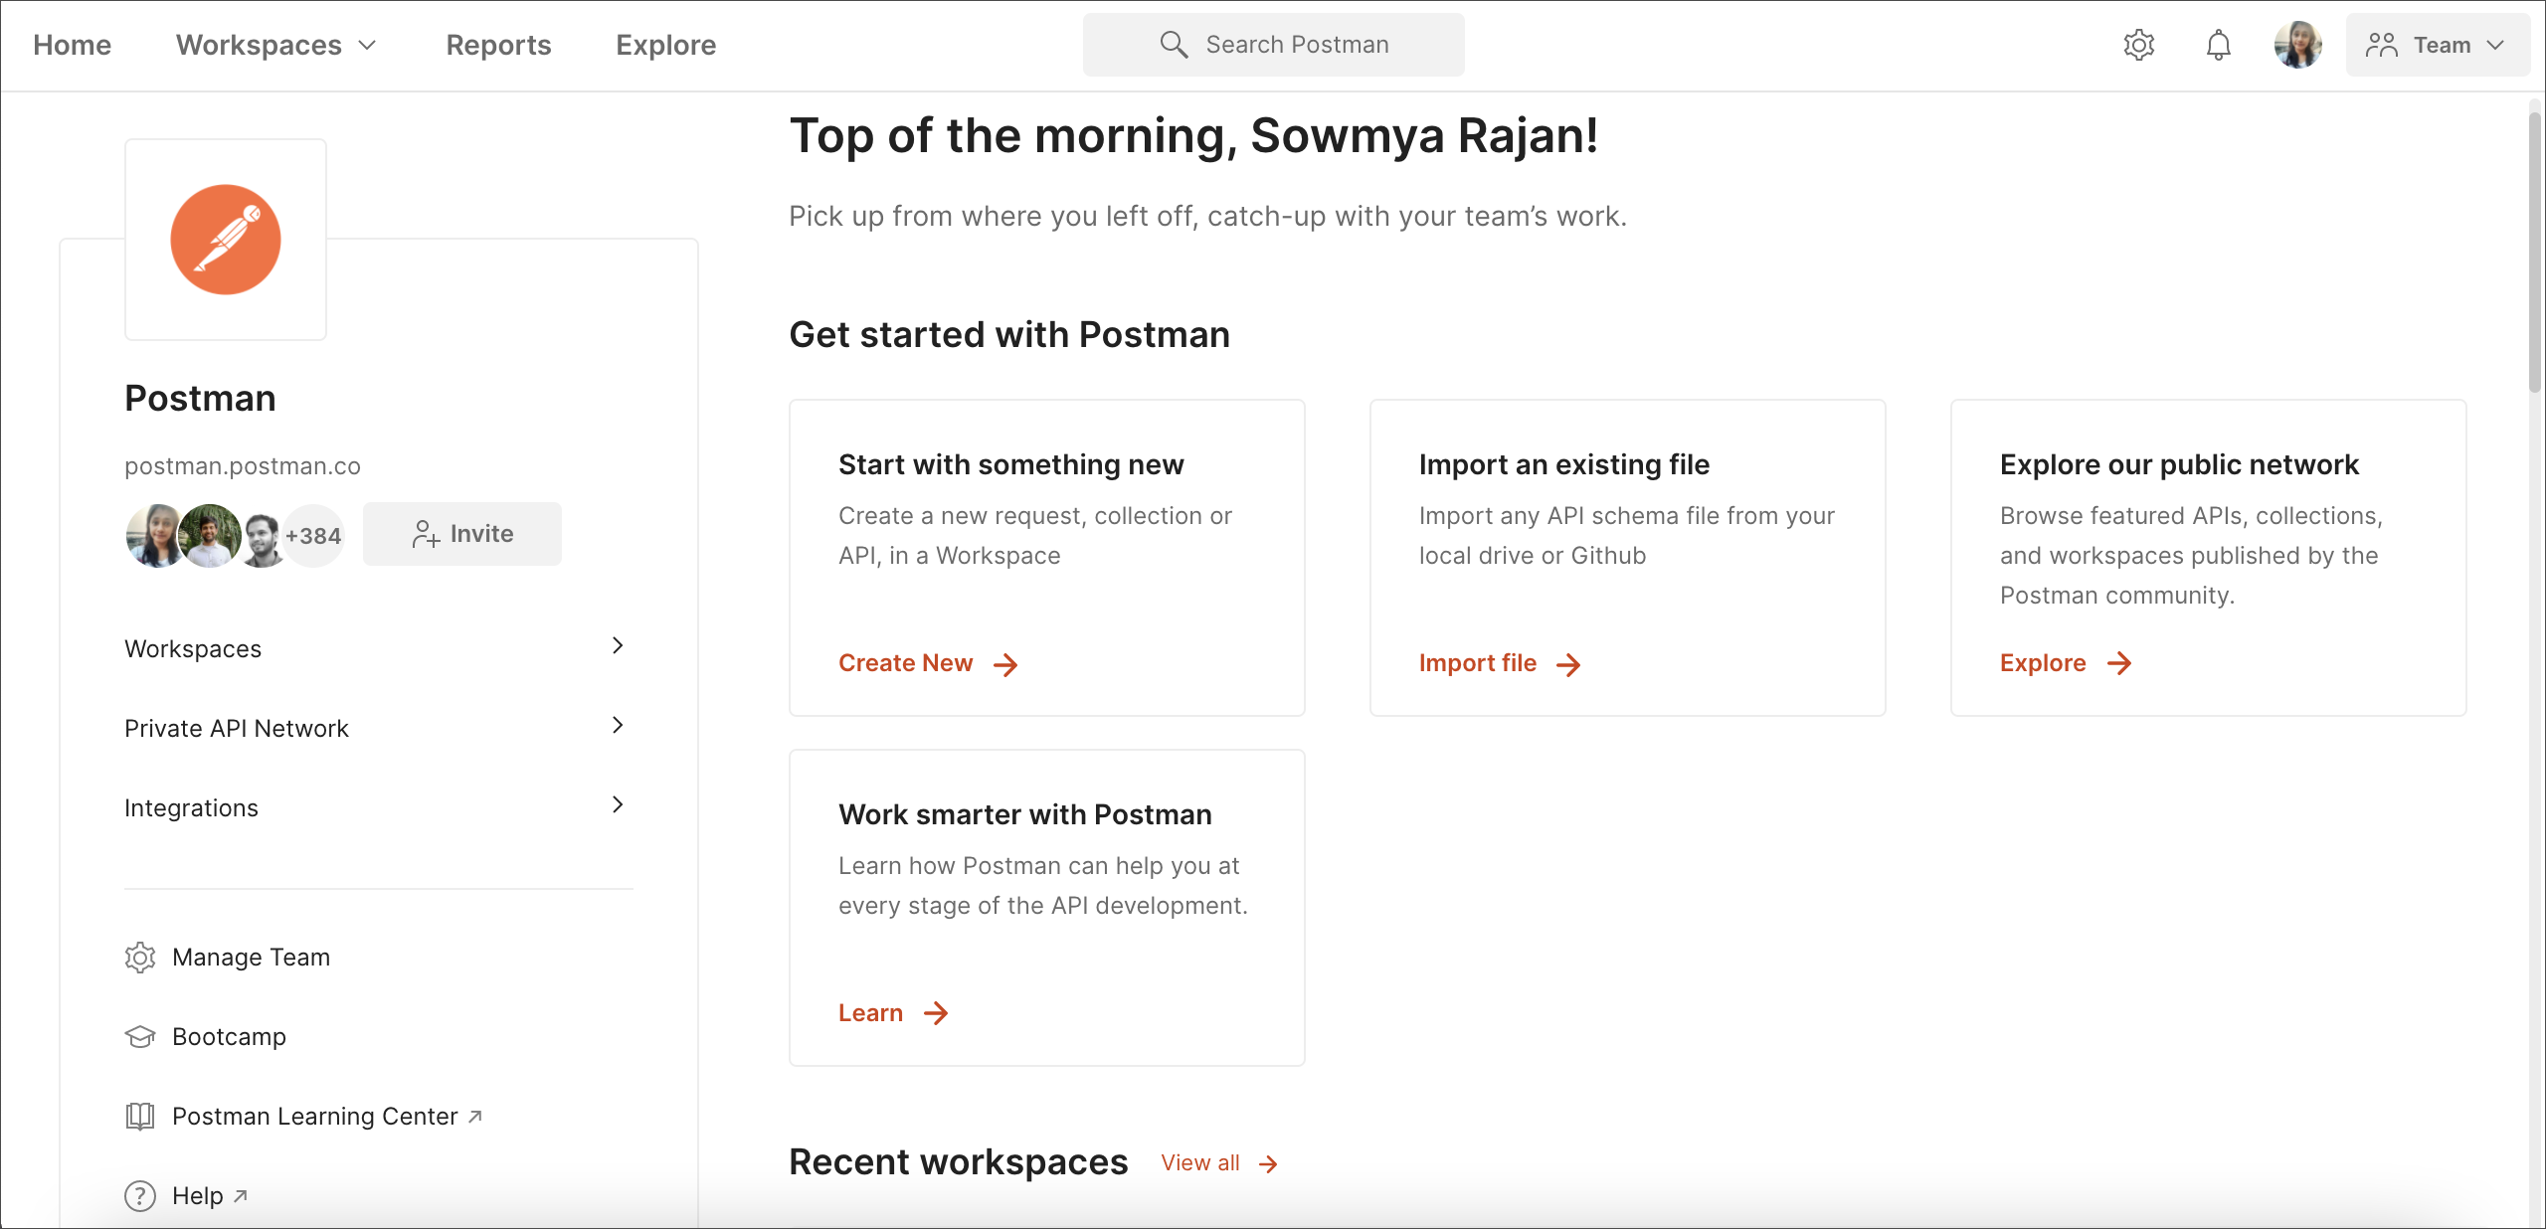This screenshot has width=2546, height=1229.
Task: Click the Help question mark icon
Action: coord(140,1196)
